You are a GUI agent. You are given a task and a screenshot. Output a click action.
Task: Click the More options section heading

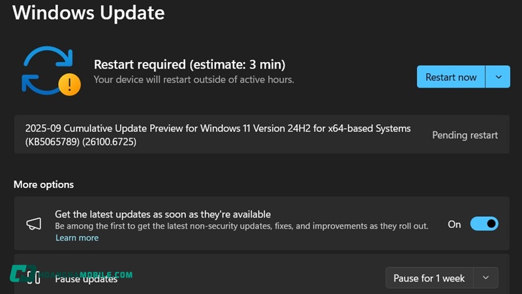pyautogui.click(x=44, y=184)
